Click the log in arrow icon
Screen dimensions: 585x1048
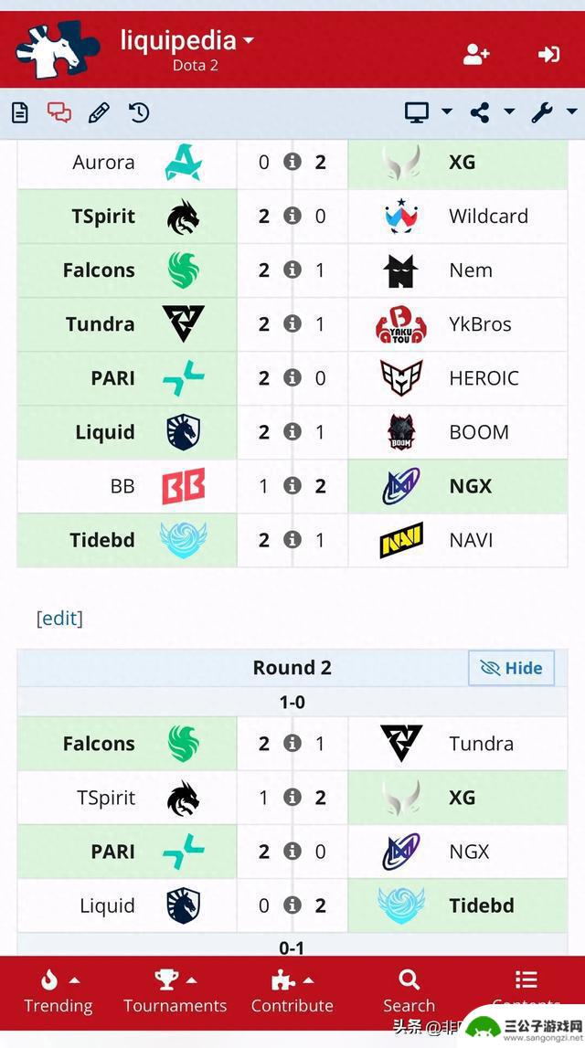[549, 54]
